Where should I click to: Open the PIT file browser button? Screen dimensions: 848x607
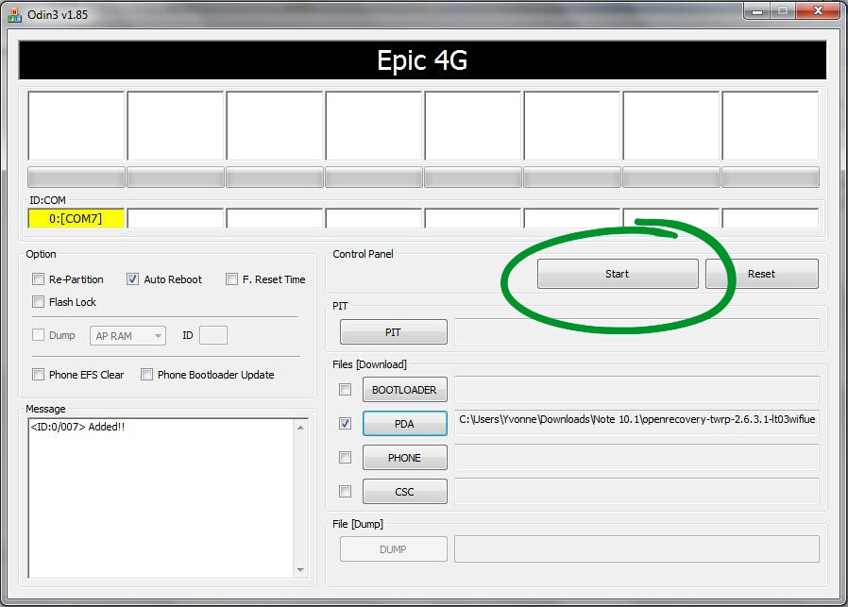393,332
